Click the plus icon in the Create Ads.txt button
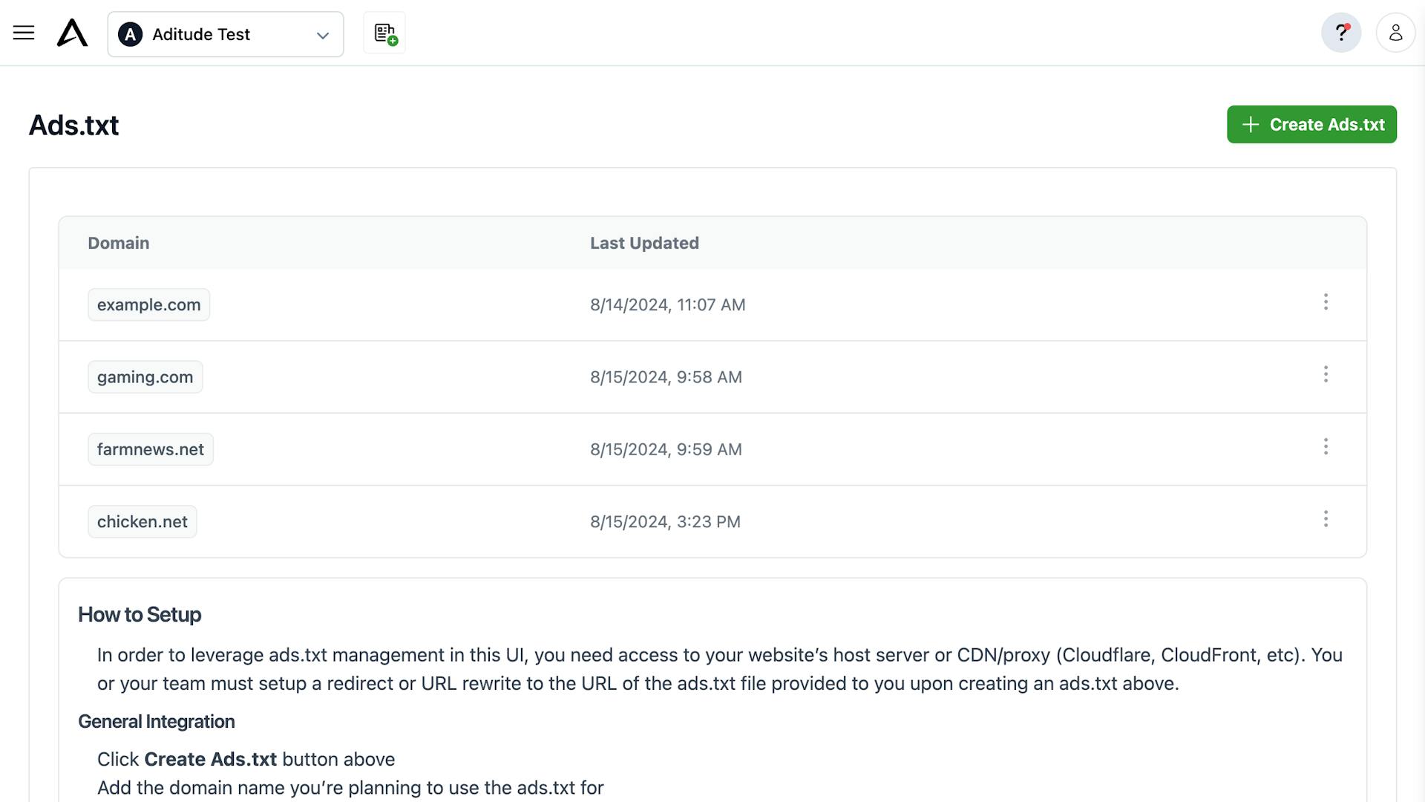This screenshot has width=1425, height=802. [x=1251, y=125]
